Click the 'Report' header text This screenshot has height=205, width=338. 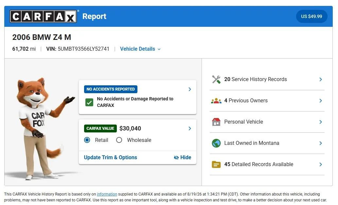tap(94, 16)
